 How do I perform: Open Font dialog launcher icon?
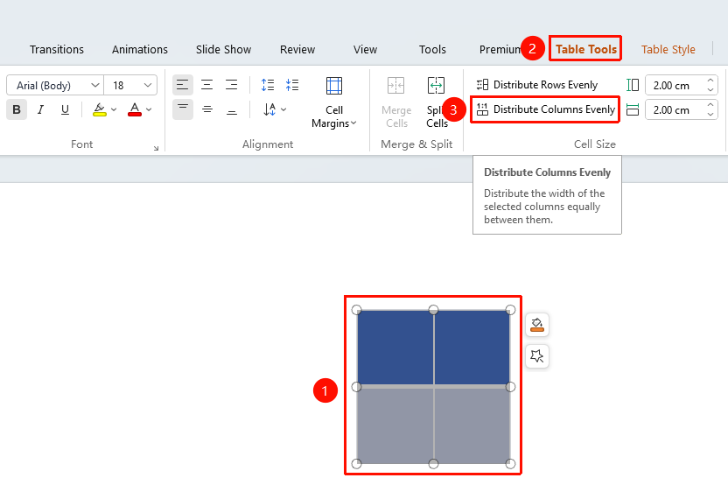156,148
